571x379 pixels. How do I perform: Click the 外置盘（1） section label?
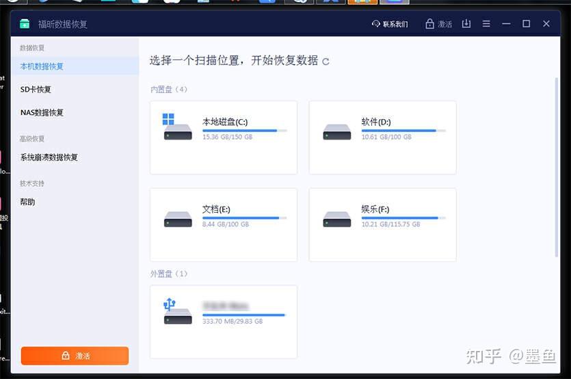[169, 274]
